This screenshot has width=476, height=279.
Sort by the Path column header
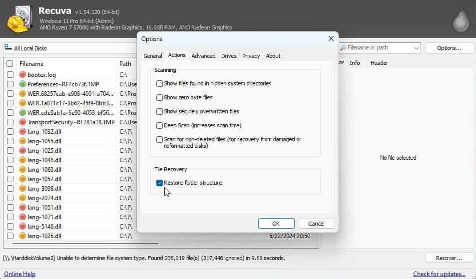(x=125, y=64)
